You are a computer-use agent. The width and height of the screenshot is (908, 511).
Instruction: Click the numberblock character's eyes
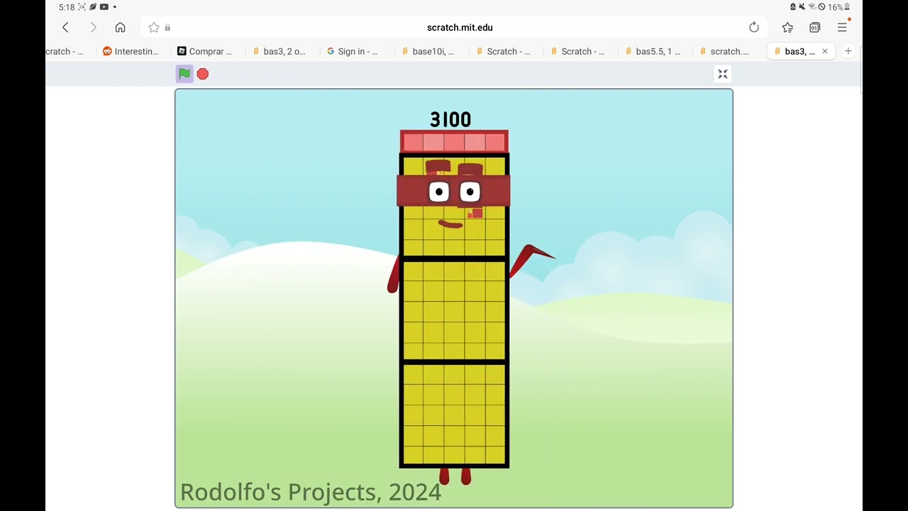(454, 192)
